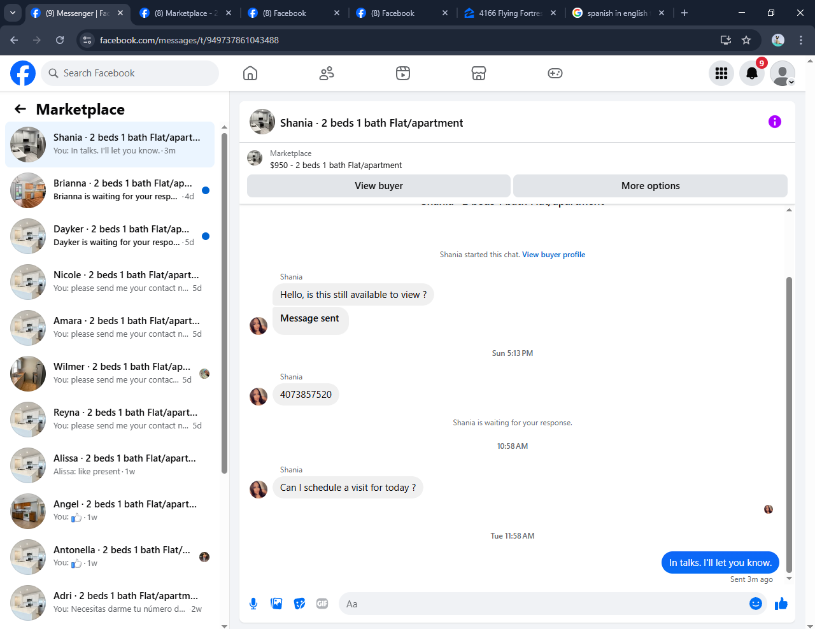Viewport: 815px width, 629px height.
Task: Click the browser back arrow
Action: (14, 40)
